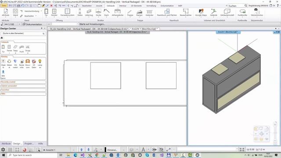The height and width of the screenshot is (158, 281).
Task: Select the Wand (wall) tool
Action: click(15, 13)
